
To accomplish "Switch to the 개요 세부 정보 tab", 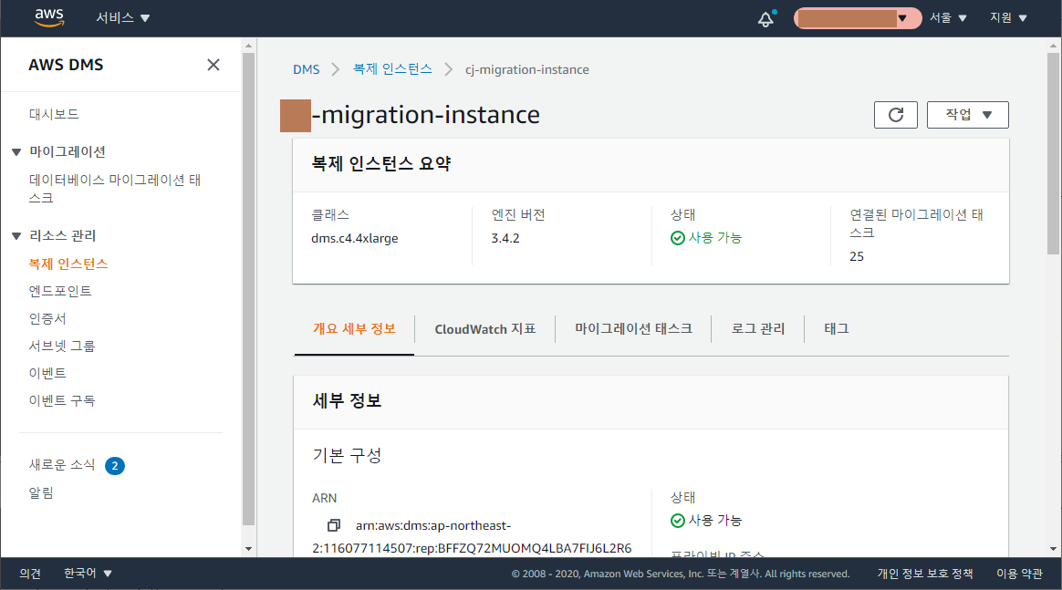I will click(x=354, y=329).
